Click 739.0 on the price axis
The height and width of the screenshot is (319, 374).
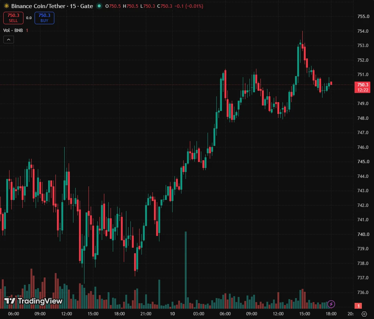tap(363, 248)
